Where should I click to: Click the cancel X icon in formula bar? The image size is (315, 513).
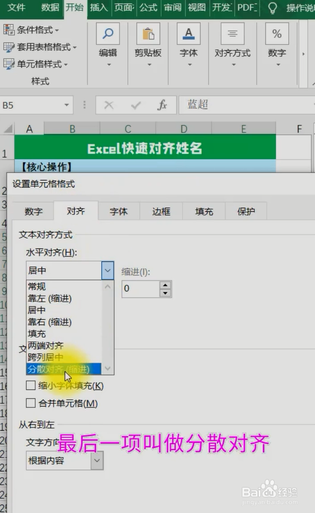(x=109, y=105)
